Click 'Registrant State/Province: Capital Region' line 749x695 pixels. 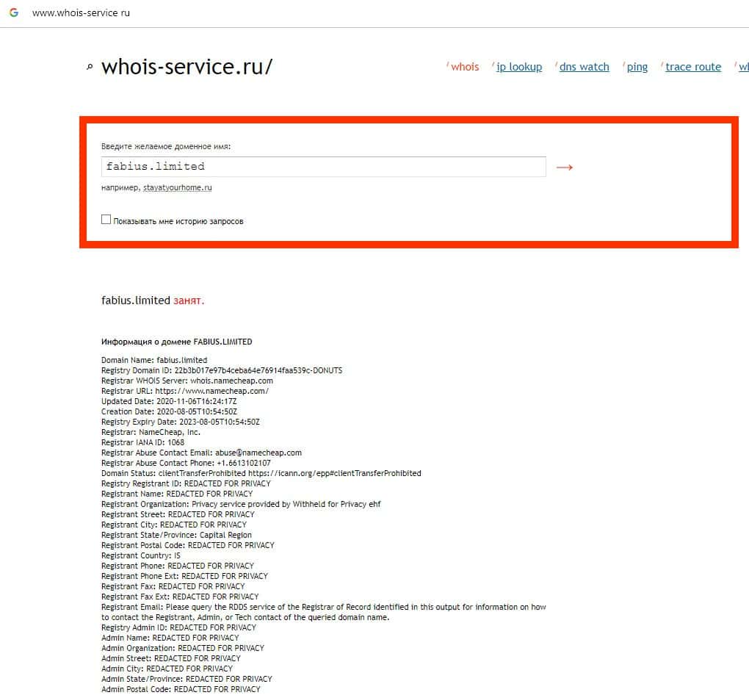(176, 535)
